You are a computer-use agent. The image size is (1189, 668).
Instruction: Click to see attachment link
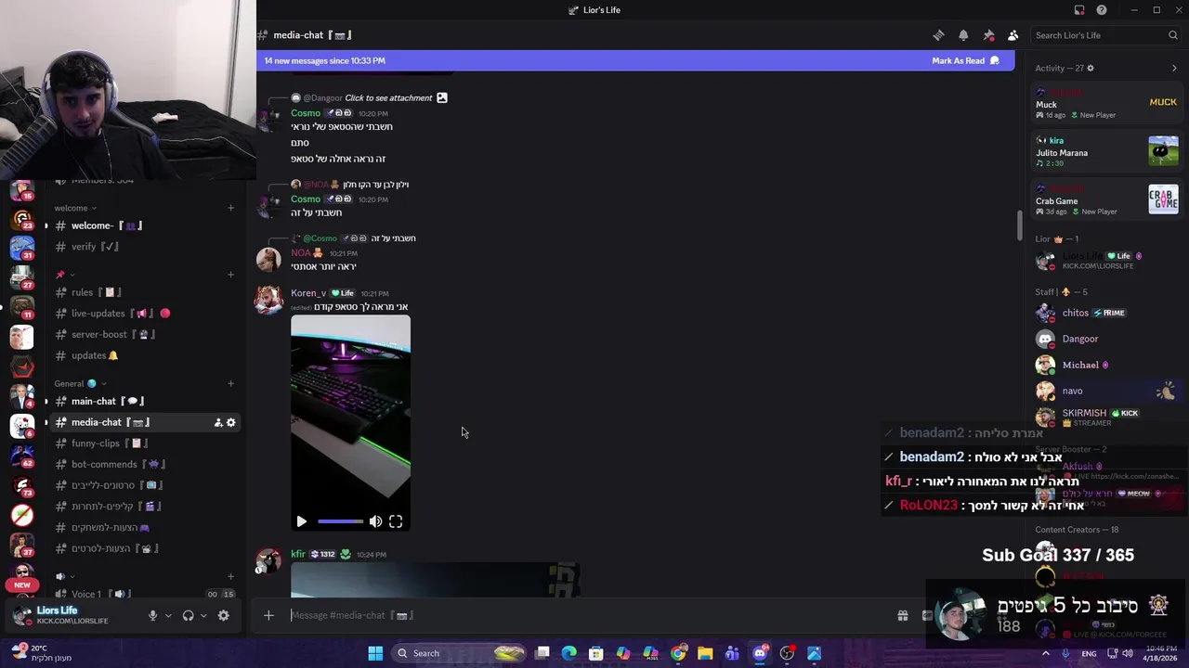(x=388, y=97)
